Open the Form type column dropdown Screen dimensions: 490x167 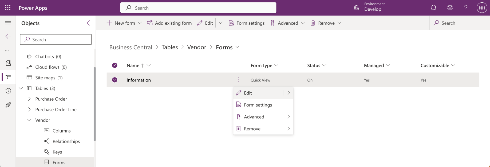point(276,65)
